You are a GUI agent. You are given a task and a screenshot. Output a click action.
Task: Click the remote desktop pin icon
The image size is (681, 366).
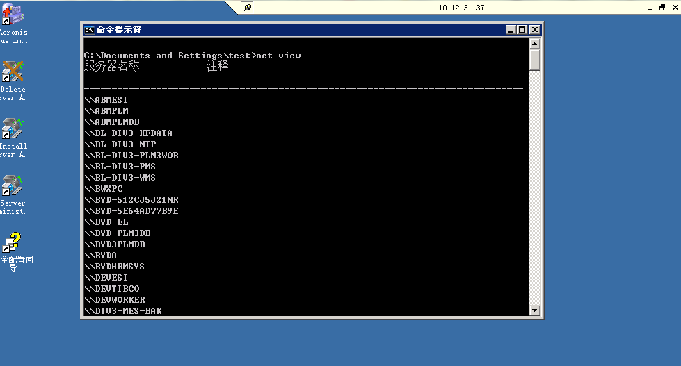tap(248, 8)
